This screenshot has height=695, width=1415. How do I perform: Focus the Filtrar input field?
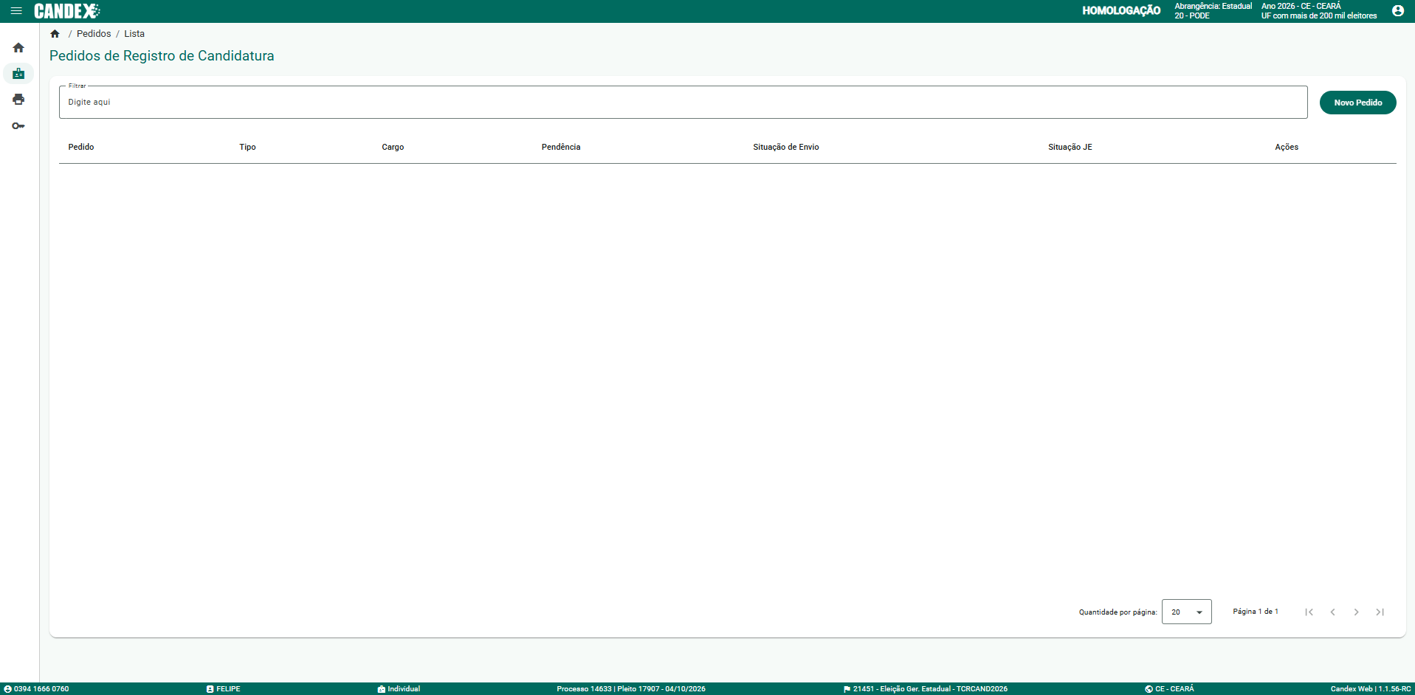tap(683, 103)
